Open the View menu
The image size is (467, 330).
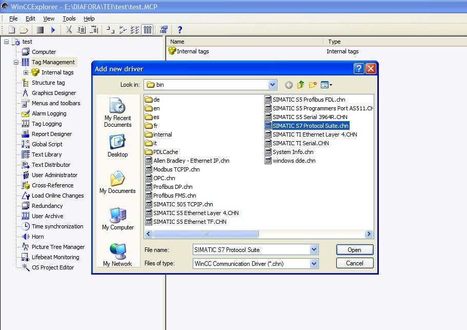[x=49, y=18]
